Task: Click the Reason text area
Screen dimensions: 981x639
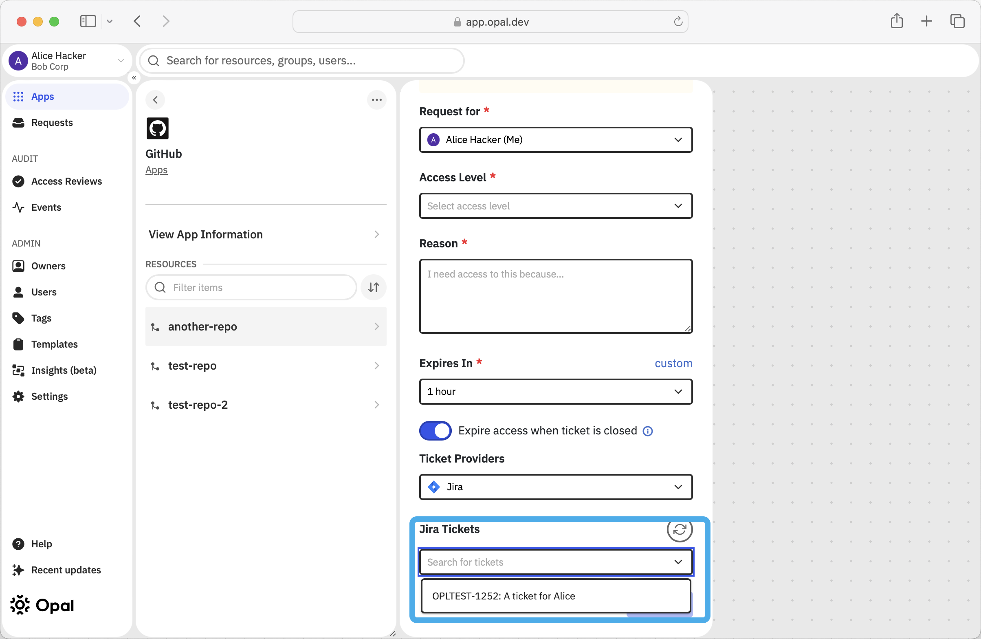Action: click(556, 296)
